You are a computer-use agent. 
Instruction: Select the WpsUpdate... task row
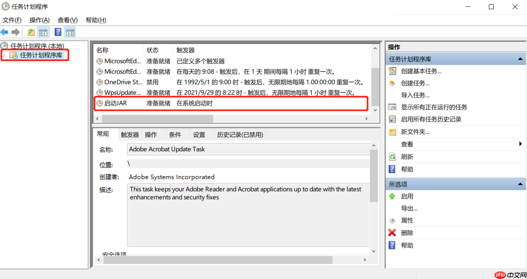pos(232,93)
